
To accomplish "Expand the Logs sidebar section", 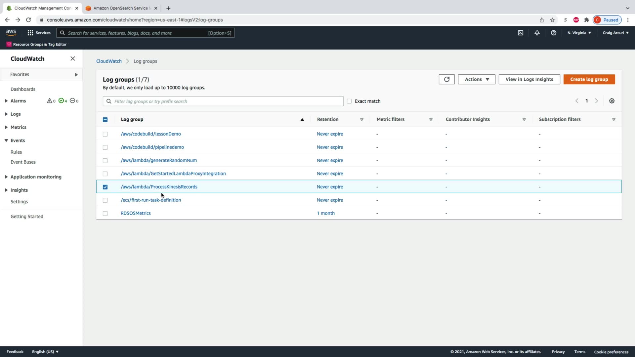I will pyautogui.click(x=15, y=114).
